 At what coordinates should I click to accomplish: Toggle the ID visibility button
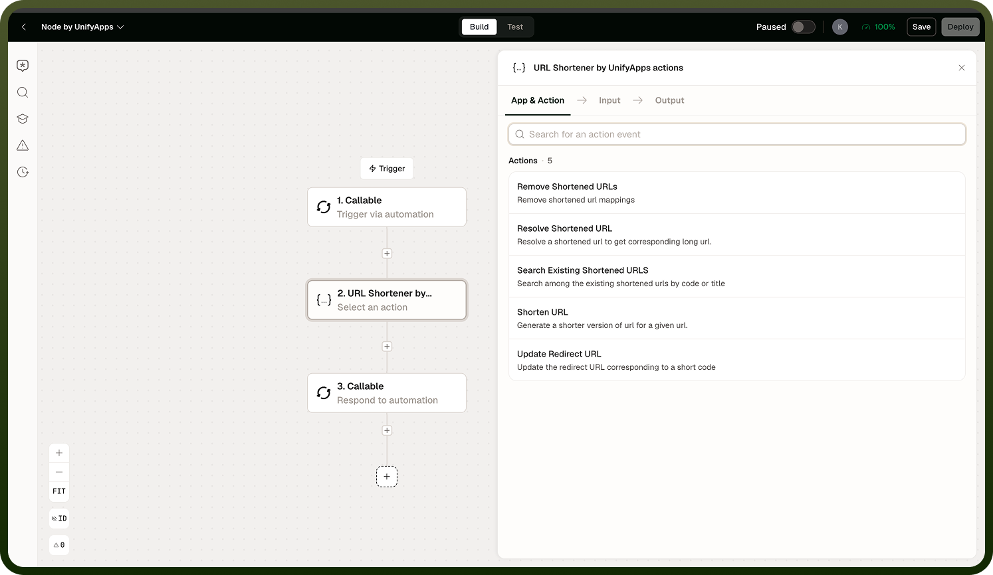tap(59, 519)
